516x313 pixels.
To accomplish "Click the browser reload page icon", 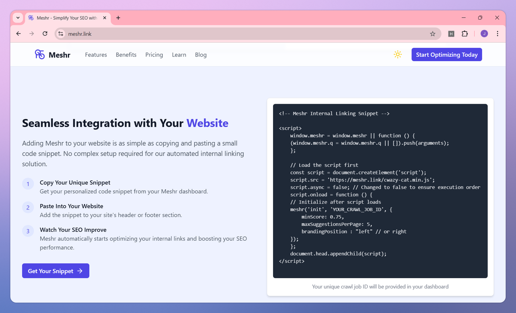I will point(45,34).
